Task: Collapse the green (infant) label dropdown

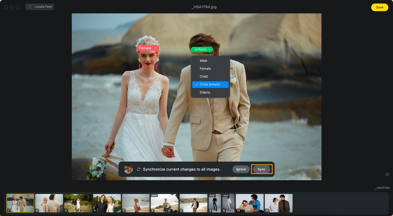Action: 202,50
